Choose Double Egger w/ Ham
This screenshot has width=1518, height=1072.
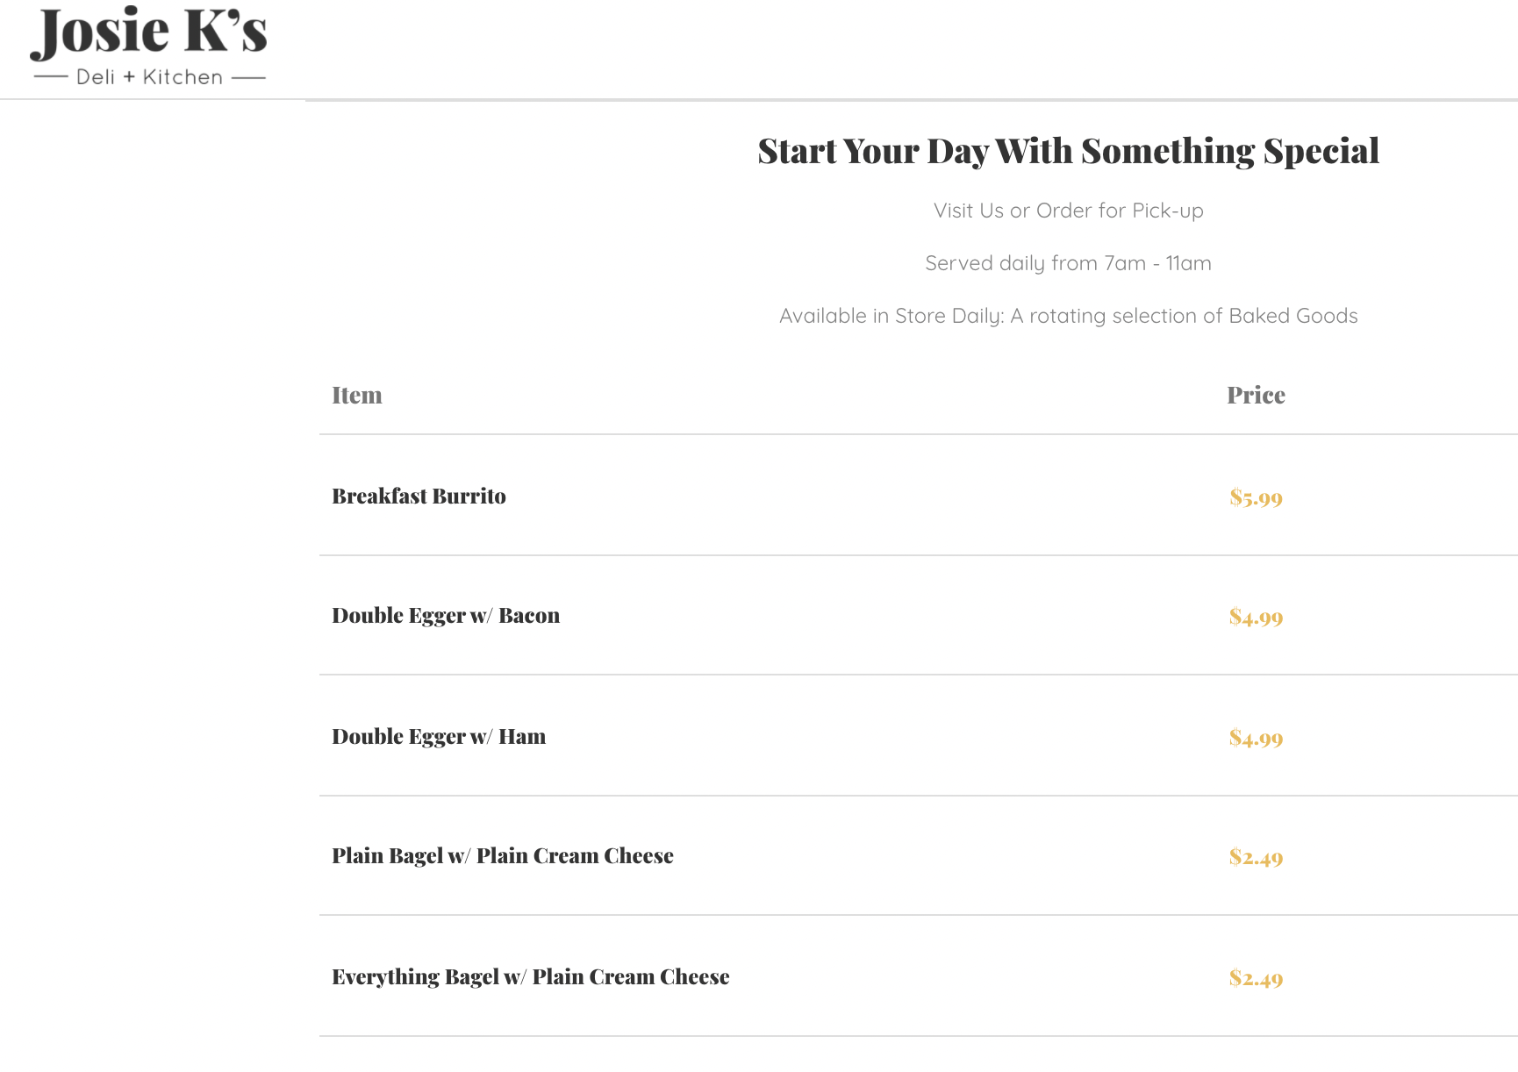click(439, 737)
